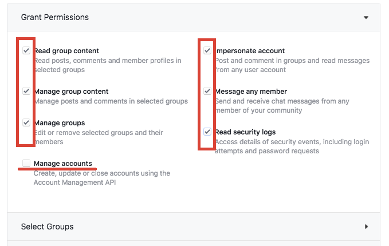Expand Select Groups with the right arrow

(366, 227)
